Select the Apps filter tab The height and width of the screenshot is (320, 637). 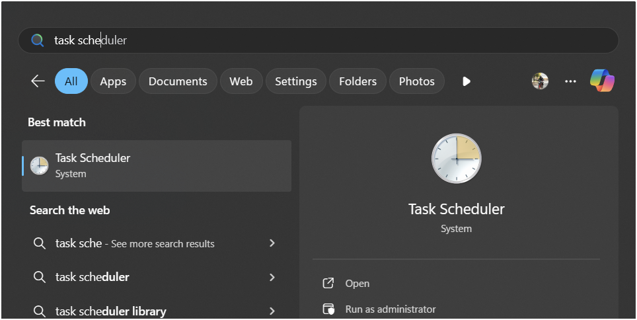click(113, 81)
